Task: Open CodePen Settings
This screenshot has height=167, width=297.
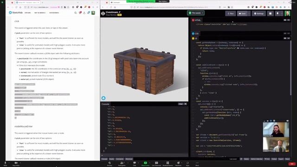Action: click(x=259, y=13)
